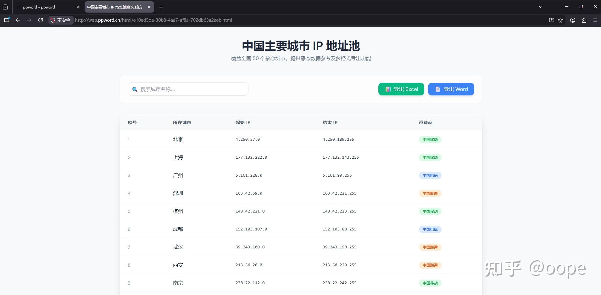Click start IP 177.132.222.0
Screen dimensions: 601x295
point(251,157)
